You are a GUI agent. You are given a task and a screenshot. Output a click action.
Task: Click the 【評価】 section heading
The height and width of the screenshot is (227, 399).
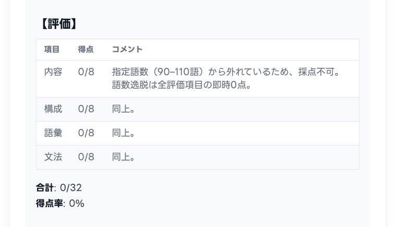58,24
